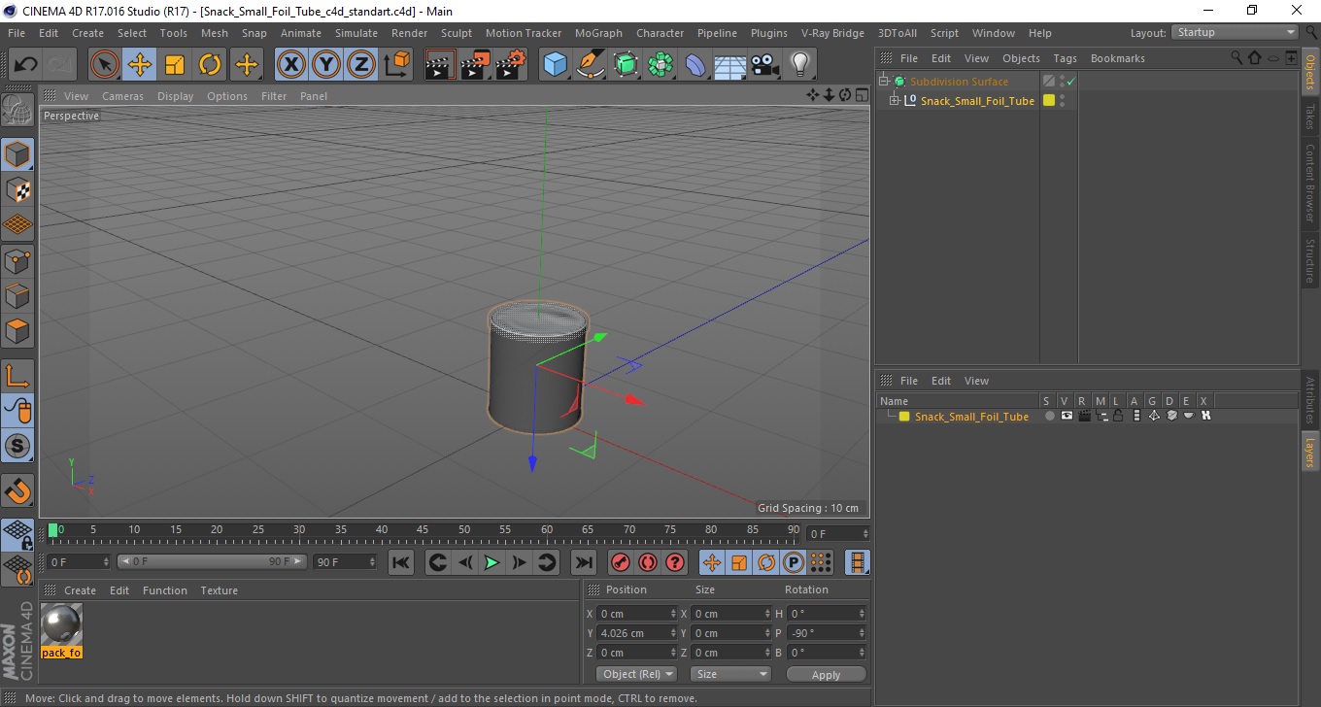Viewport: 1321px width, 707px height.
Task: Open the Bend deformer icon
Action: coord(695,65)
